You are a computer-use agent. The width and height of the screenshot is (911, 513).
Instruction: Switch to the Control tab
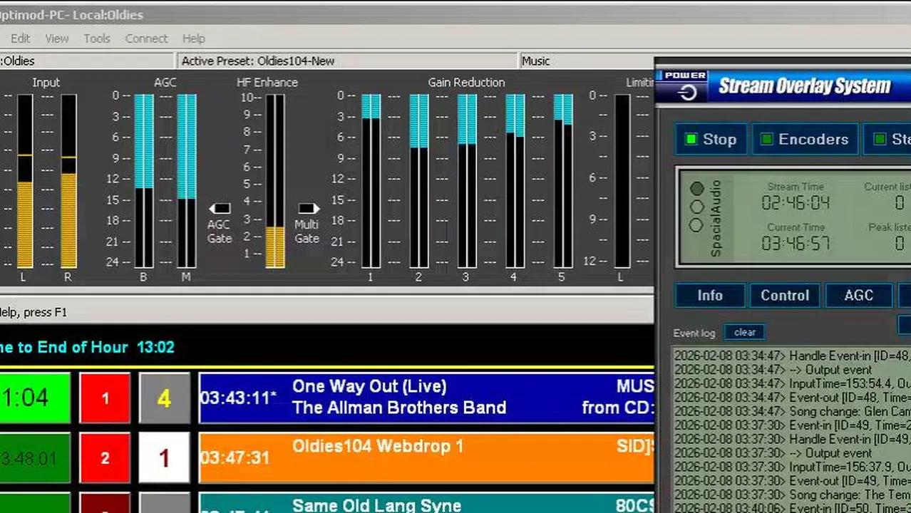click(x=784, y=296)
